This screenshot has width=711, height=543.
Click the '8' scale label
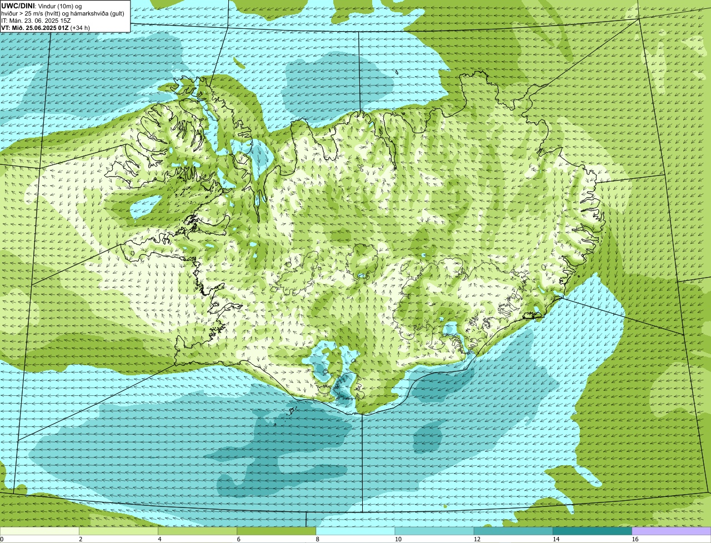point(318,539)
